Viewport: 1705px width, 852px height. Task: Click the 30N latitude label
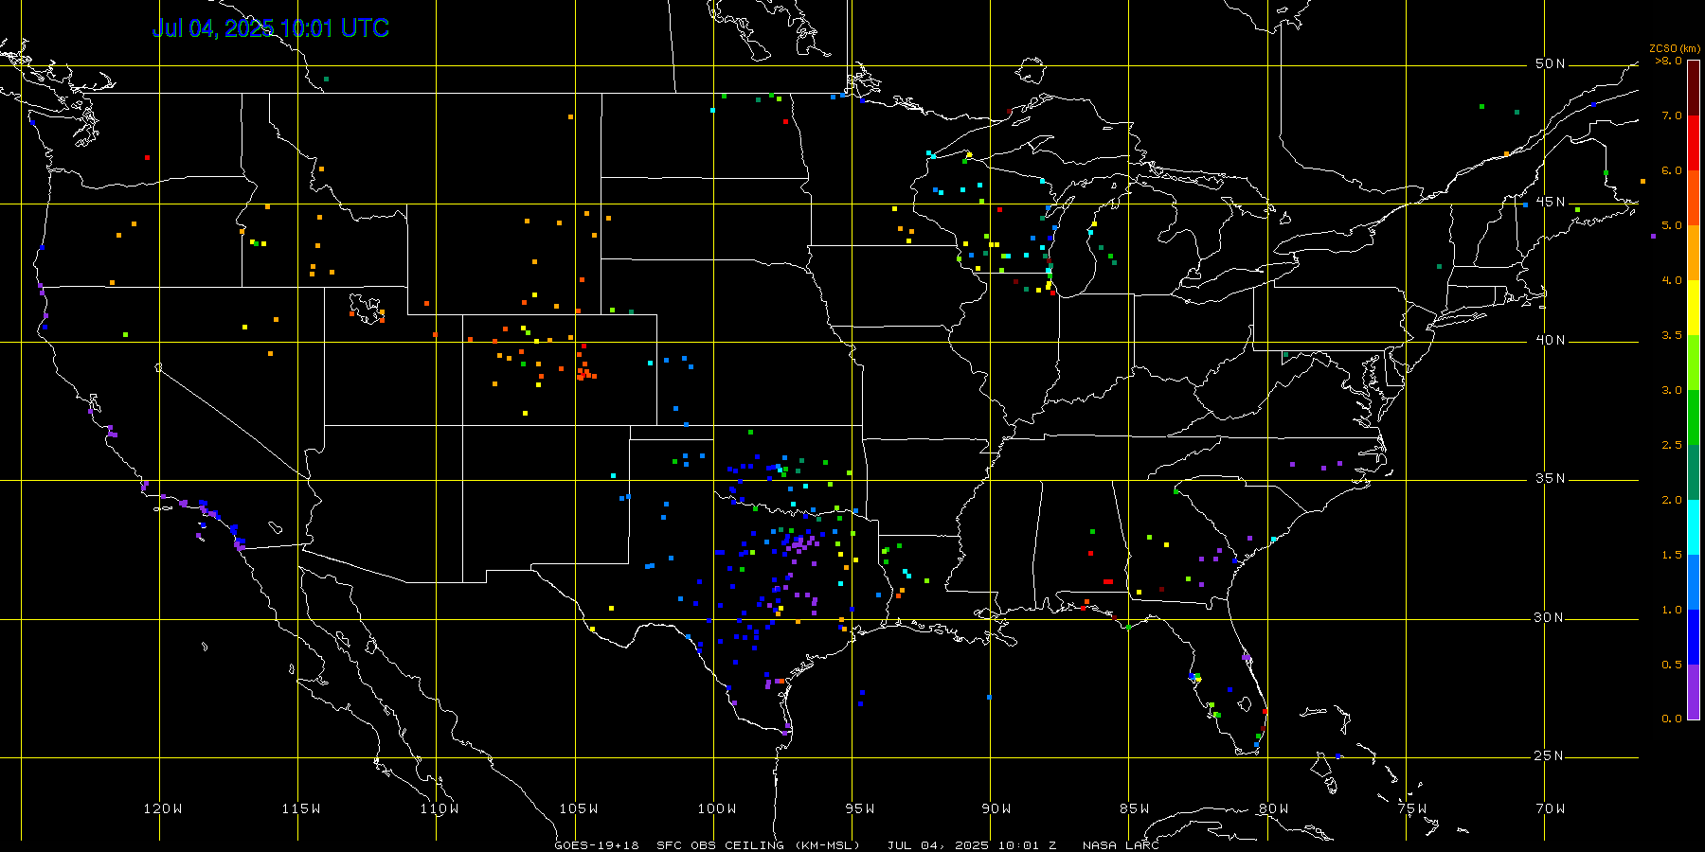(x=1551, y=618)
